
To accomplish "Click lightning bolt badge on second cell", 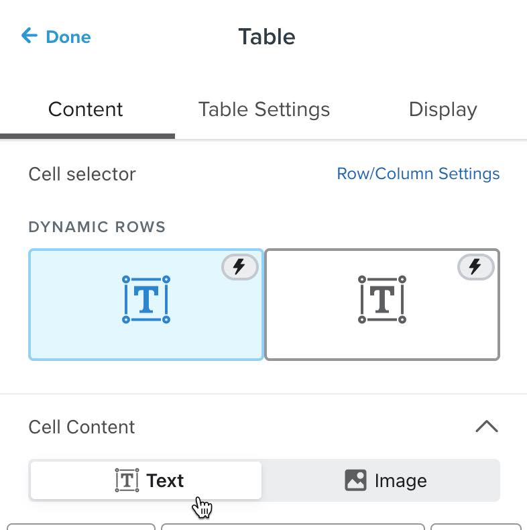I will tap(475, 267).
